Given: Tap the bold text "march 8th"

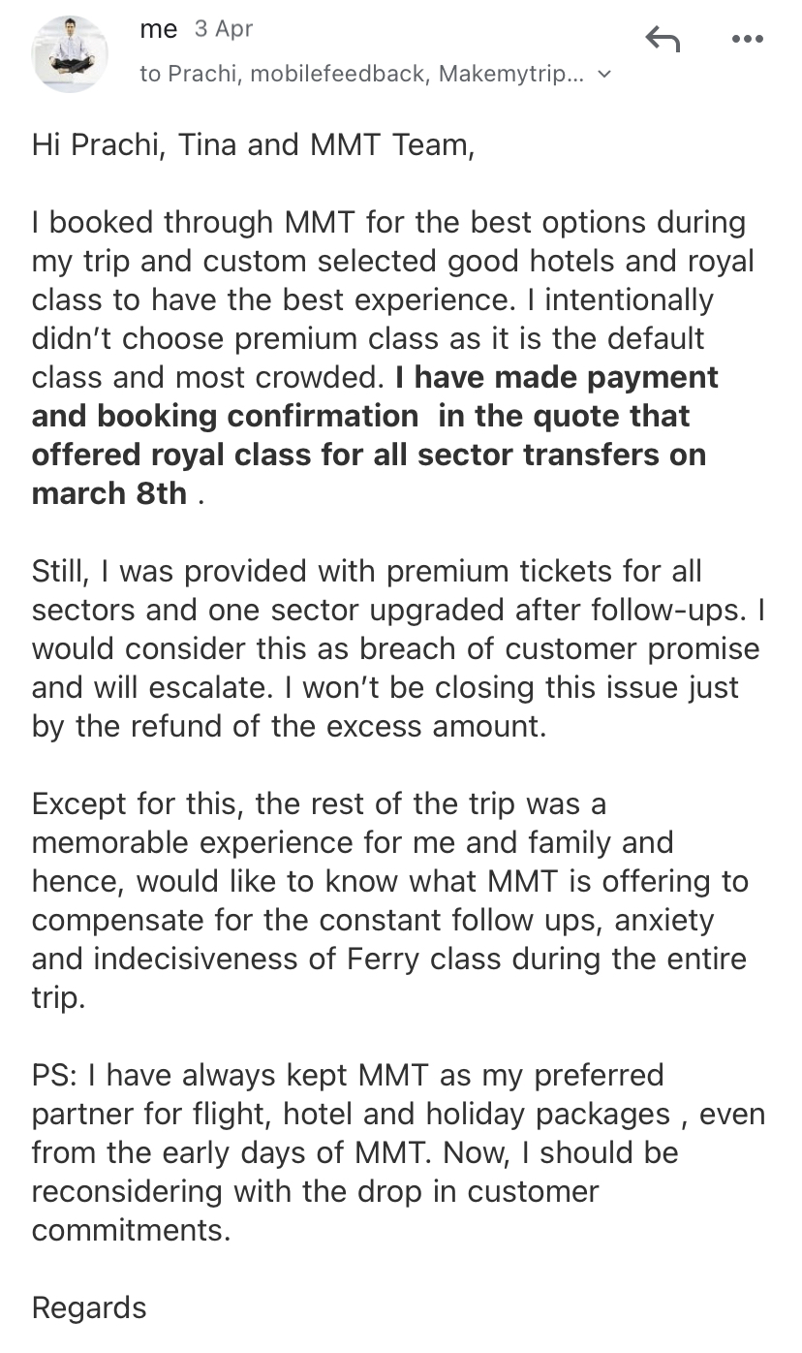Looking at the screenshot, I should pyautogui.click(x=109, y=493).
